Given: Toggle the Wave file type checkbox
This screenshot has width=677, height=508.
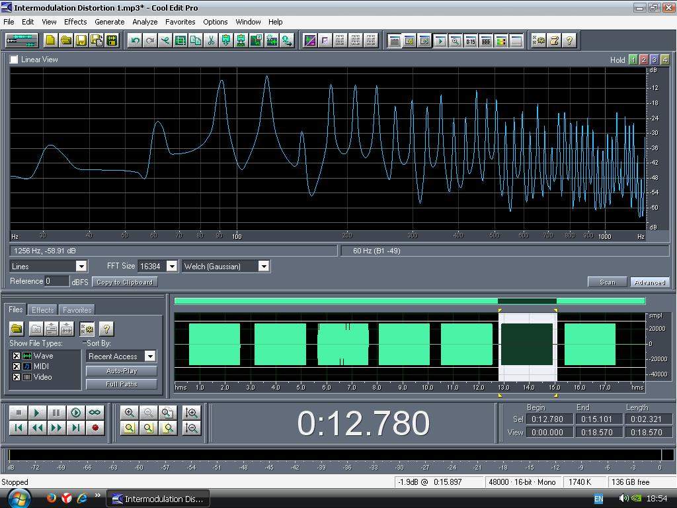Looking at the screenshot, I should (x=17, y=356).
